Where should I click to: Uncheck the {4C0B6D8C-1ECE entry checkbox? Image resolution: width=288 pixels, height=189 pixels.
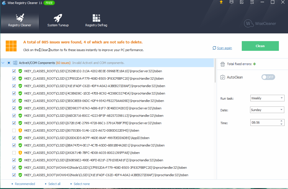[14, 93]
